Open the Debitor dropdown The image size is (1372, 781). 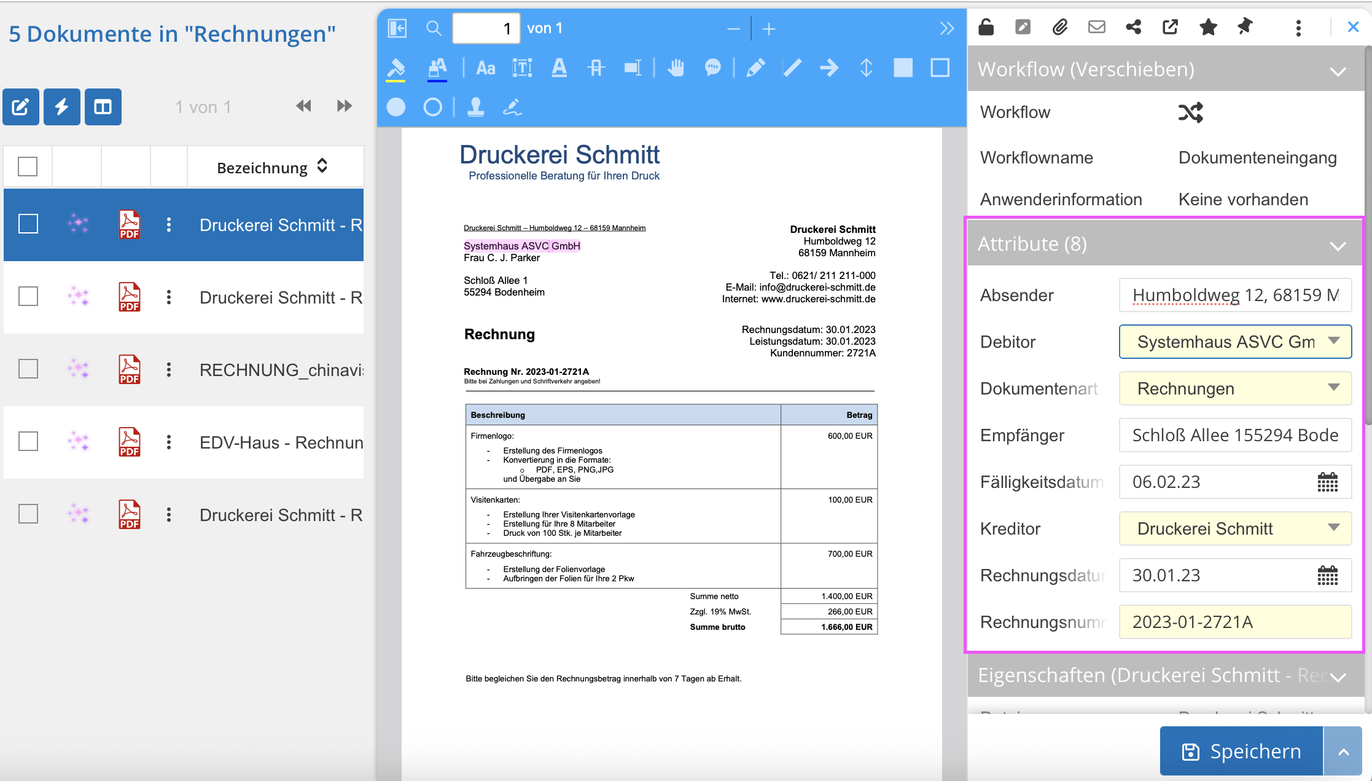(1235, 342)
